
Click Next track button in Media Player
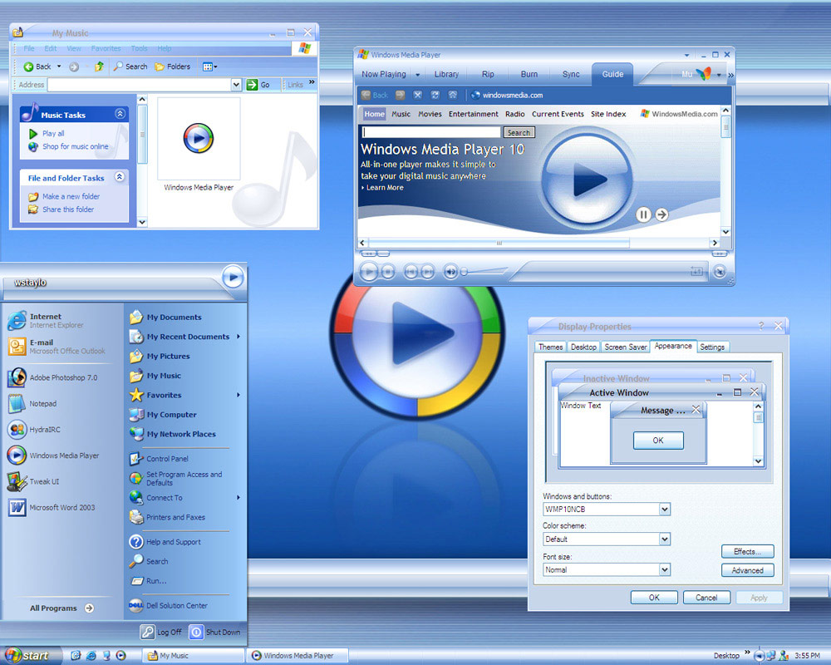428,273
